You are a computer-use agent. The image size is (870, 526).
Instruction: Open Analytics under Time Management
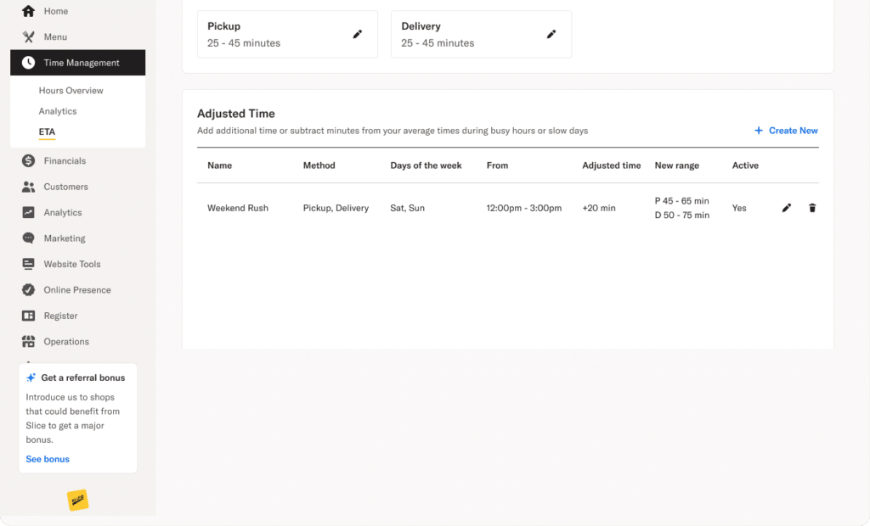(58, 111)
